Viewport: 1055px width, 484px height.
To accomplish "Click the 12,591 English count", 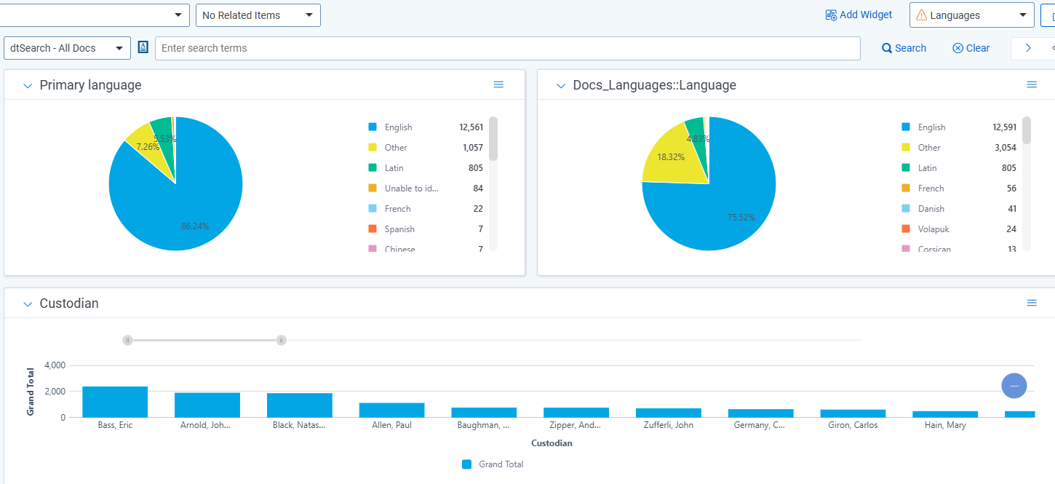I will pos(1004,127).
